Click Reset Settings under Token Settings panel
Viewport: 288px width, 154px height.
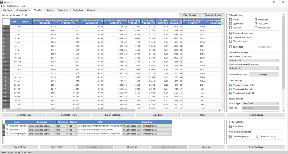(256, 115)
